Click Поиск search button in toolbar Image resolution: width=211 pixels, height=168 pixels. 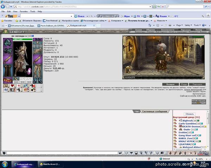pos(79,16)
